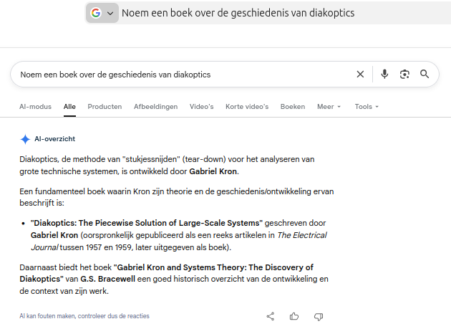Click the AI-overzicht heading label
The image size is (451, 329).
tap(54, 139)
